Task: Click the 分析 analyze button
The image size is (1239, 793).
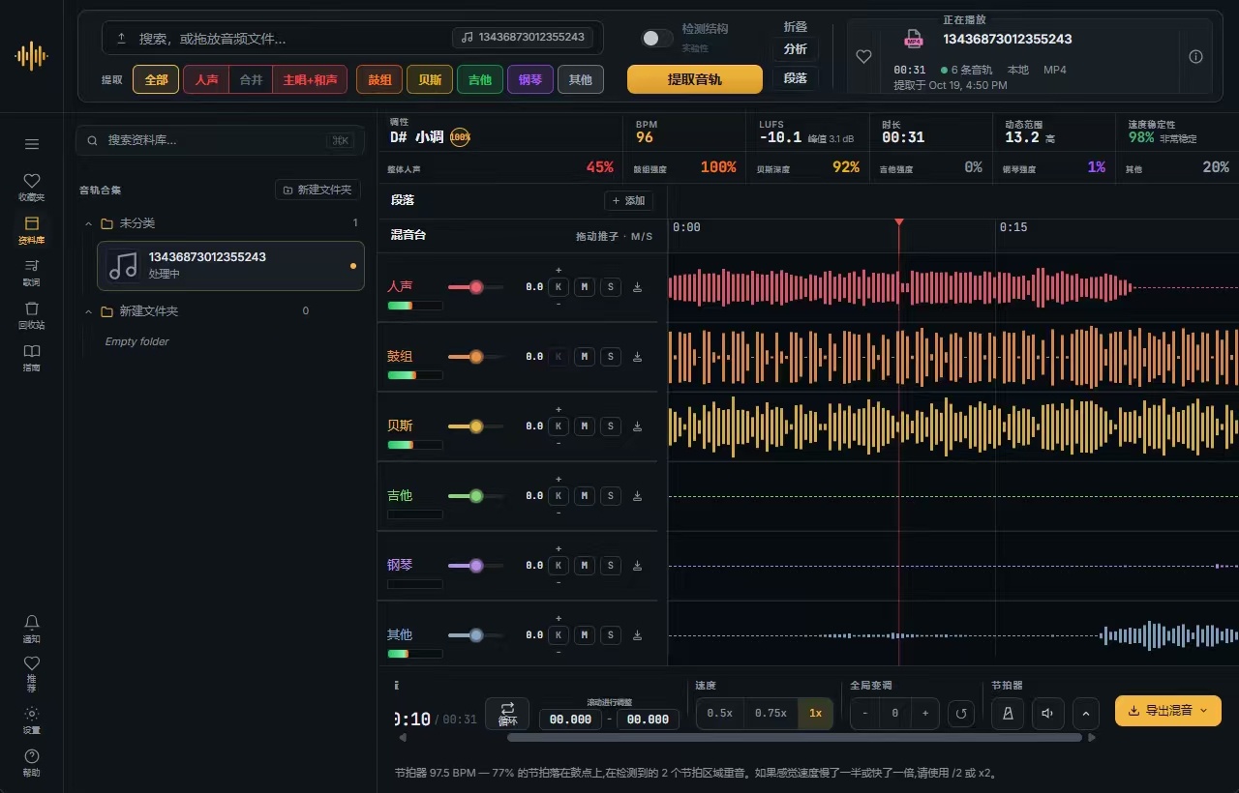Action: tap(795, 49)
